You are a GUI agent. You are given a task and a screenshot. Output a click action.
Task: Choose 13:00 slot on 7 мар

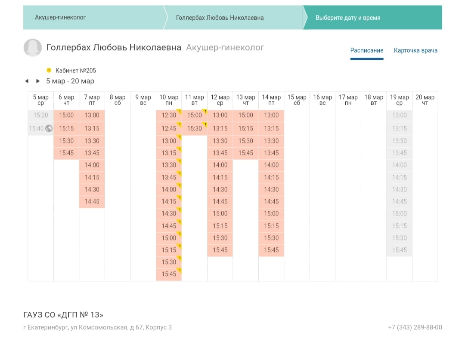[92, 116]
